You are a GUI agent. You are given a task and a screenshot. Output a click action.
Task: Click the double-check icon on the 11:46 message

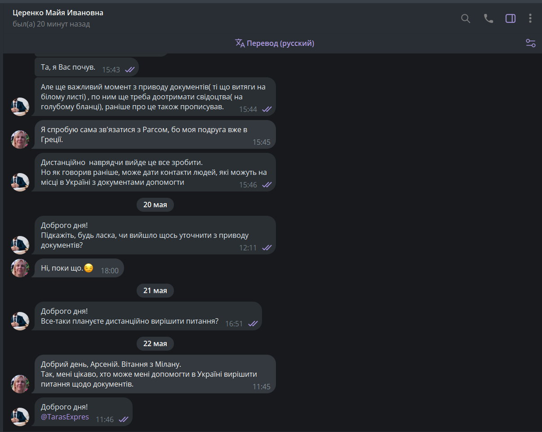[124, 419]
